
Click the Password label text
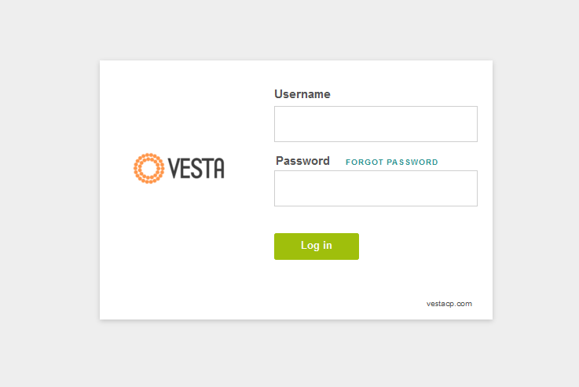click(302, 161)
